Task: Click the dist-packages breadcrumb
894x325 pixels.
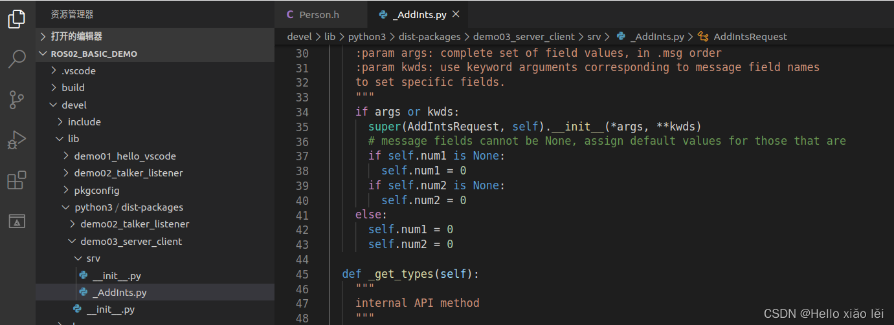Action: (x=430, y=37)
